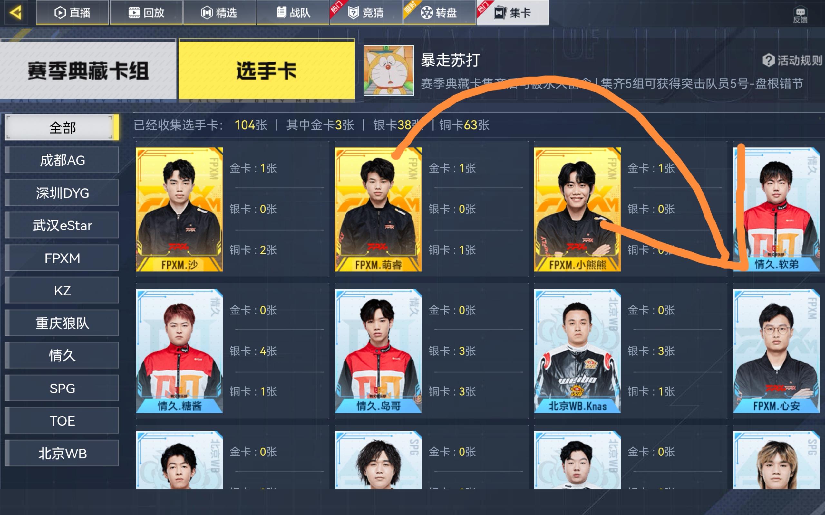Click the 回放 replay film icon
This screenshot has height=515, width=825.
pos(134,13)
